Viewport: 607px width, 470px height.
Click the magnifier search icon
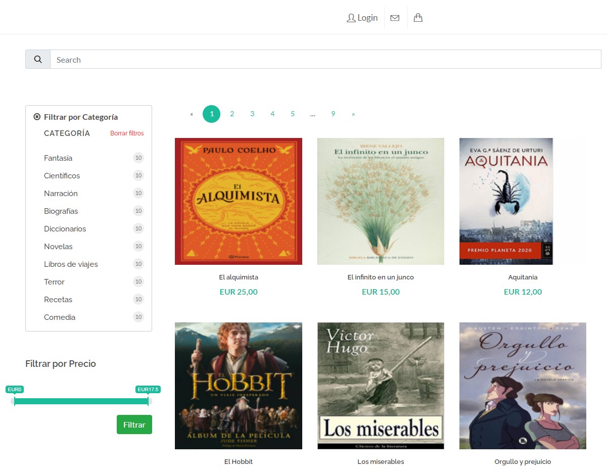38,59
